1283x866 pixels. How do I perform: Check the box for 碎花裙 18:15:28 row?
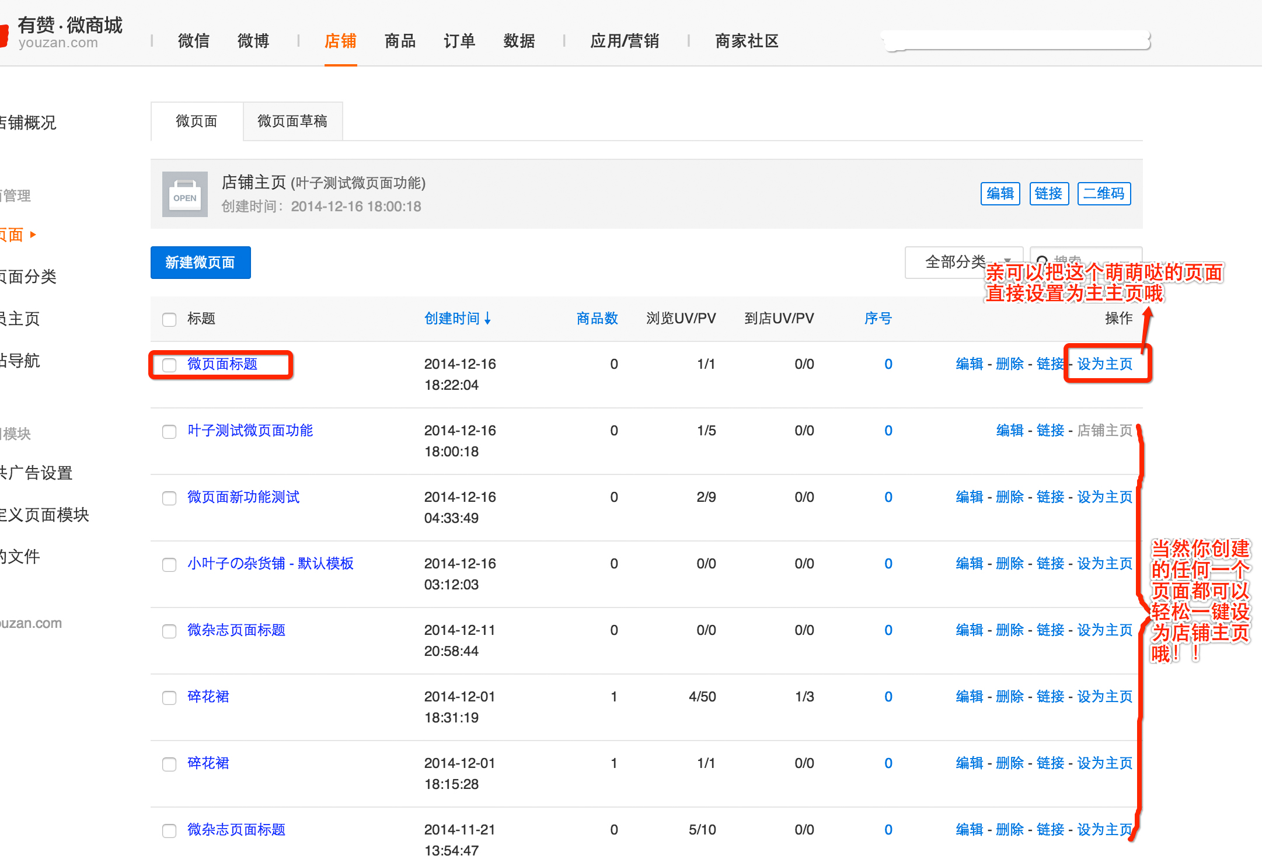[169, 764]
